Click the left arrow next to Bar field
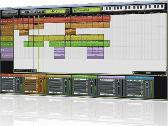 (x=147, y=73)
